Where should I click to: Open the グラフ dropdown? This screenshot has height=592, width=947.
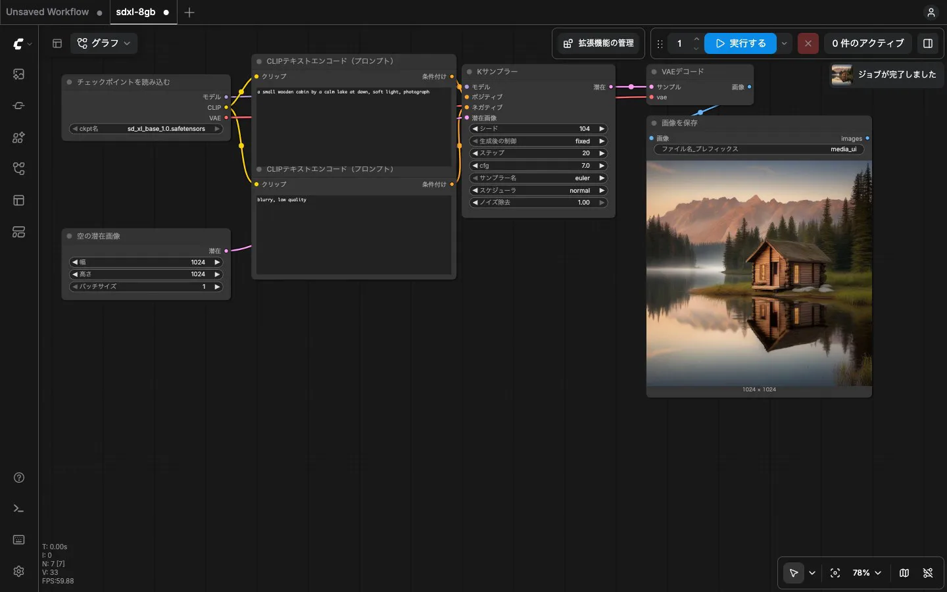click(104, 43)
